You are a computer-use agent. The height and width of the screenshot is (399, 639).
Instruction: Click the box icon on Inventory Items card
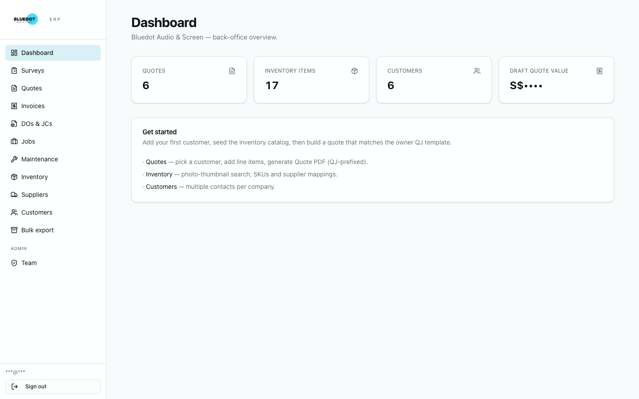click(355, 71)
